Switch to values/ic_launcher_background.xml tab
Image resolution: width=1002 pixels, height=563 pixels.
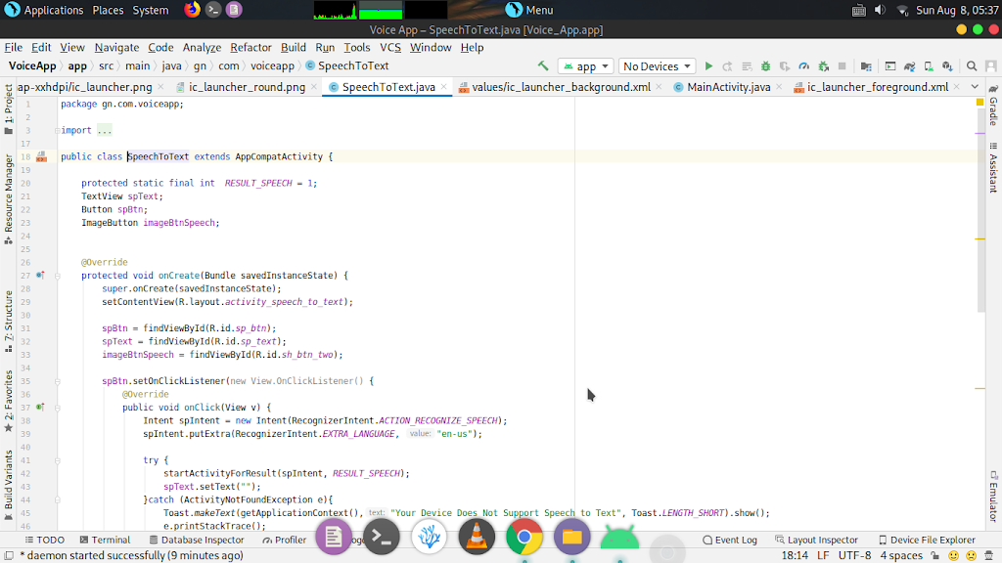coord(561,87)
